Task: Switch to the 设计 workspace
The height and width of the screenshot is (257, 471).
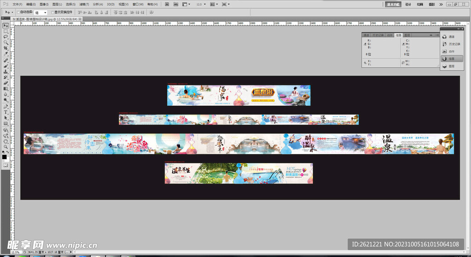Action: pyautogui.click(x=408, y=4)
